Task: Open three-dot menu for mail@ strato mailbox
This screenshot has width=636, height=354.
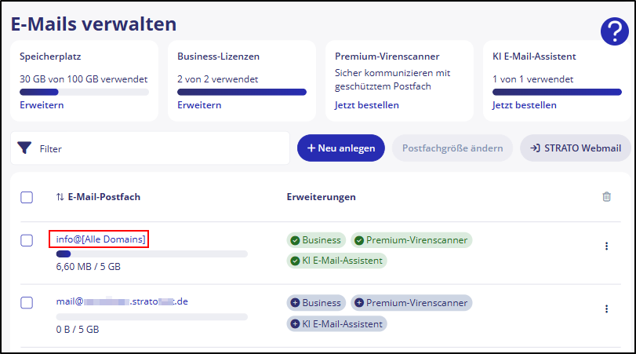Action: coord(606,309)
